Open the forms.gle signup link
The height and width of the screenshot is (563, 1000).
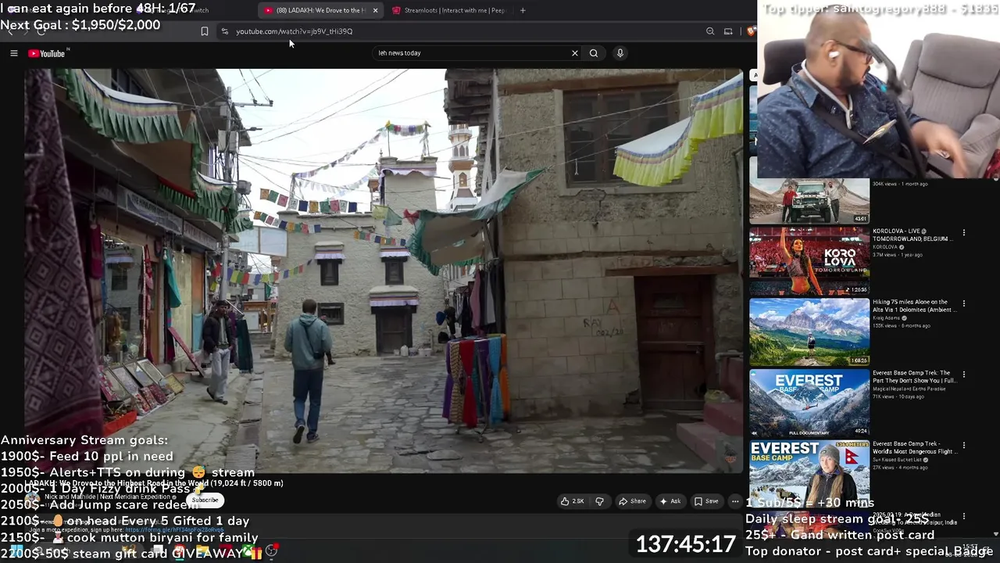(174, 529)
